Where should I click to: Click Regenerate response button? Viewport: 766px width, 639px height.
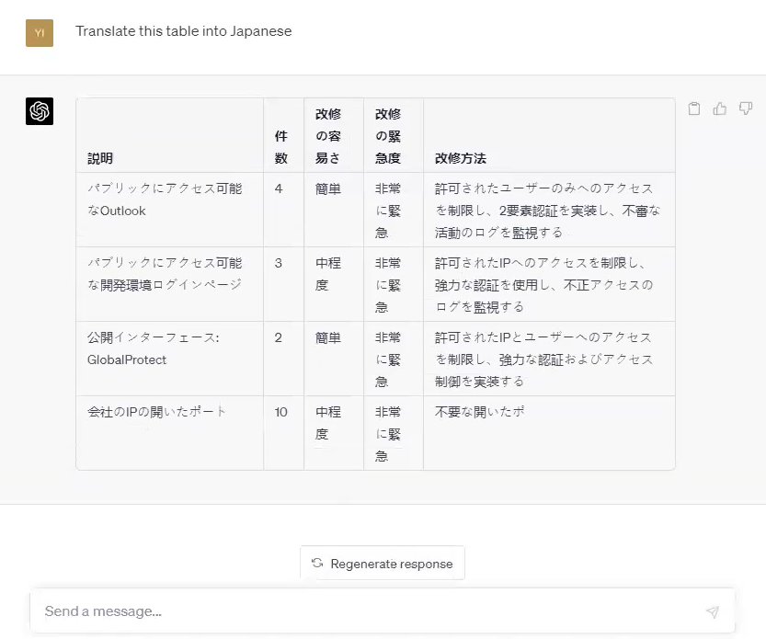(383, 563)
